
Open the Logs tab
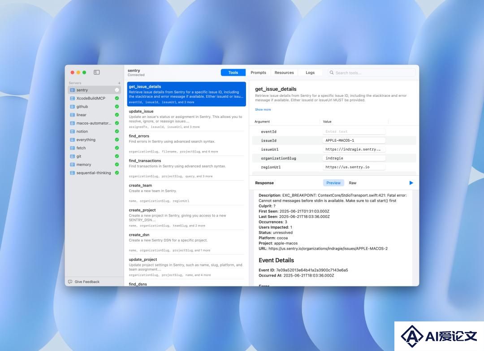point(310,73)
